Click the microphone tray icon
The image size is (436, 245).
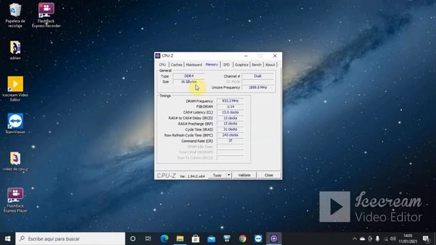377,239
